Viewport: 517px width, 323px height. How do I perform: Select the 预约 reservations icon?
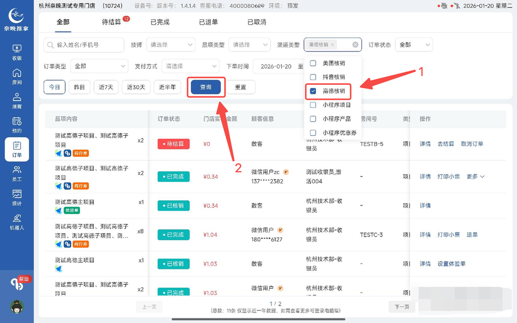tap(17, 125)
